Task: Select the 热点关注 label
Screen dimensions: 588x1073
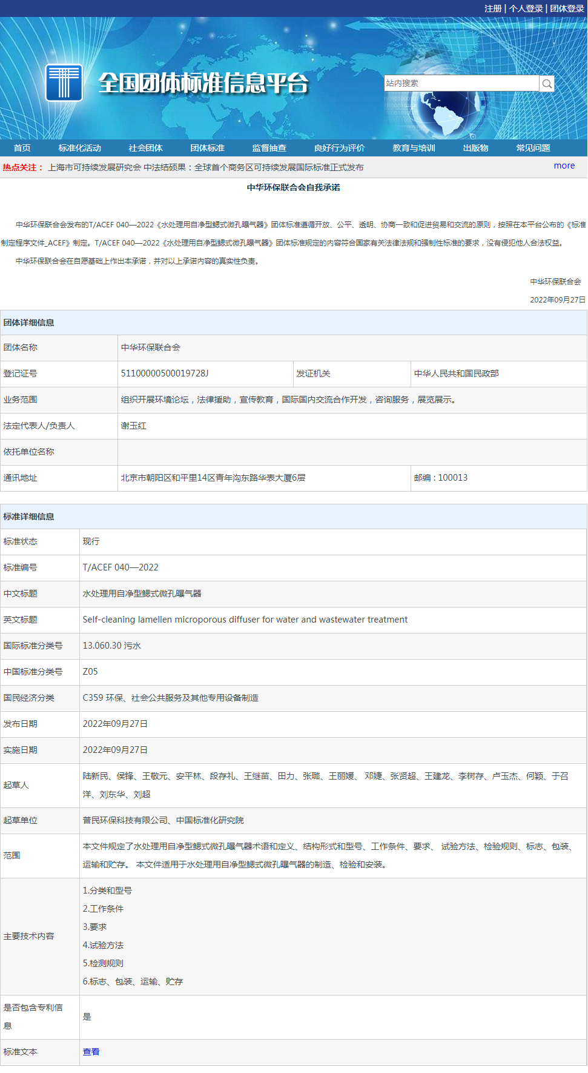Action: [23, 167]
